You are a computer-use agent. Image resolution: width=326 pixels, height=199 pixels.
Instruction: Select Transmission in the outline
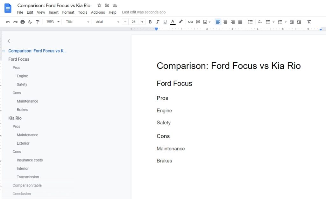pyautogui.click(x=28, y=177)
